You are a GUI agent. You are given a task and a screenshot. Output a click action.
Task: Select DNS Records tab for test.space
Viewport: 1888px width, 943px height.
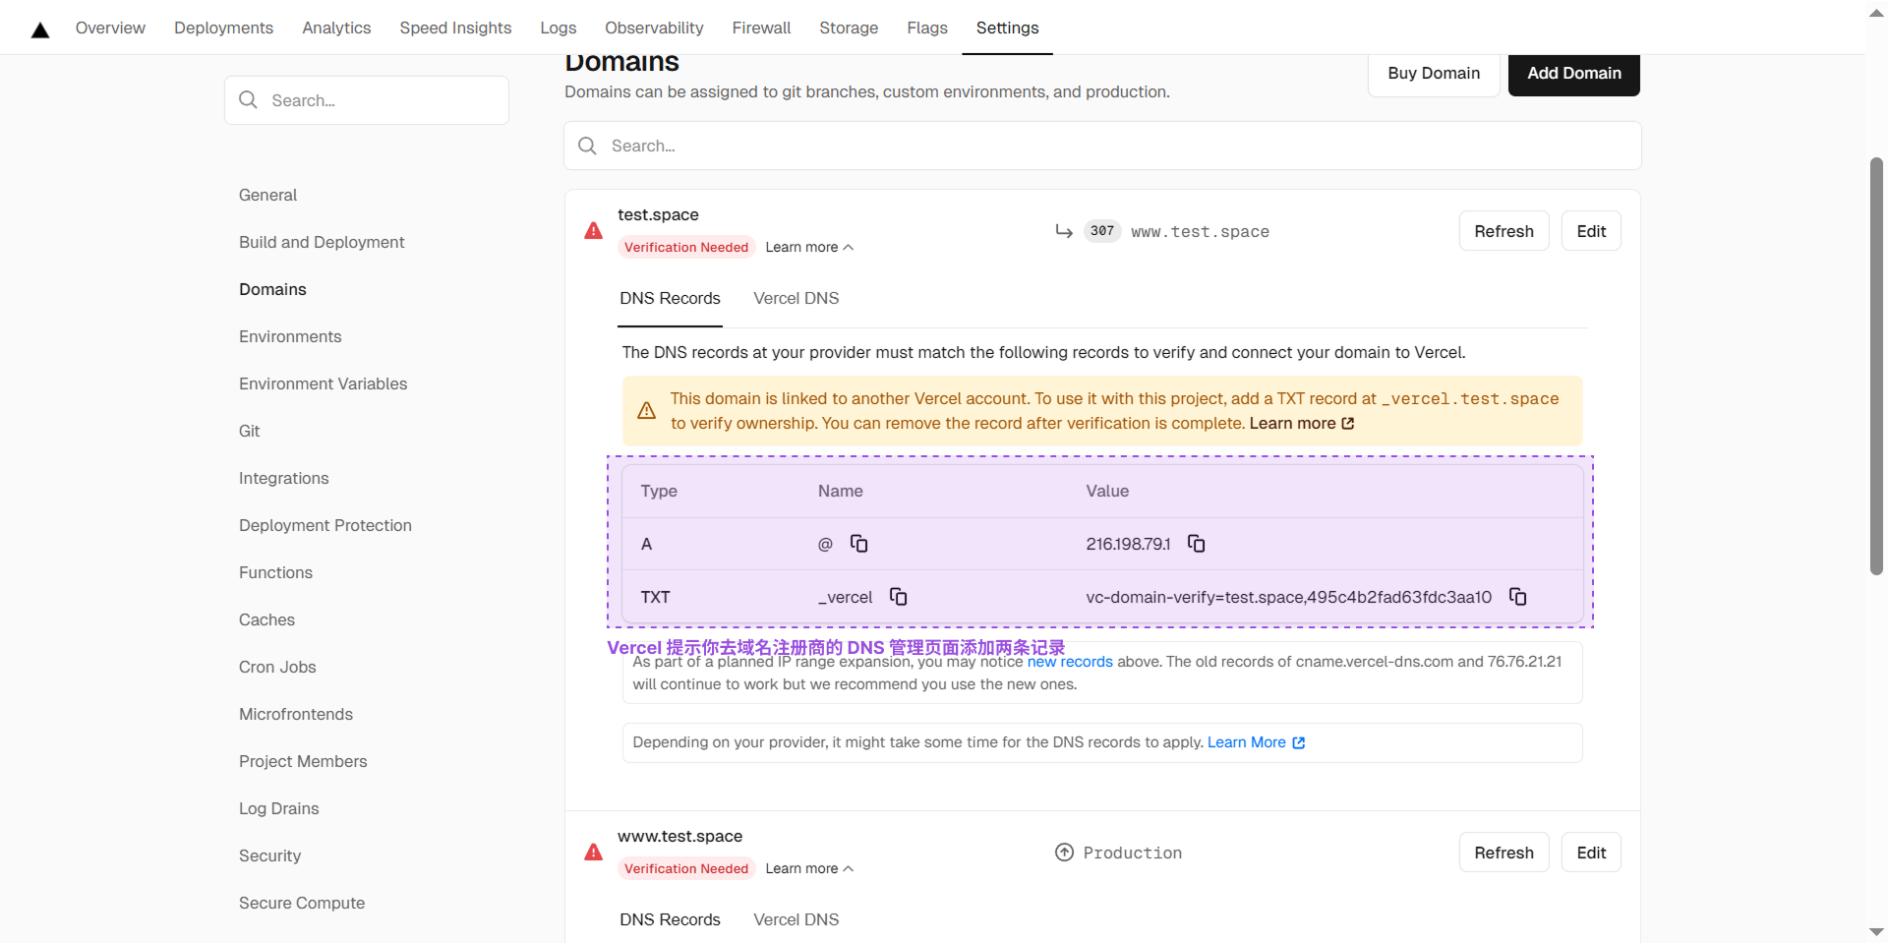[x=670, y=298]
